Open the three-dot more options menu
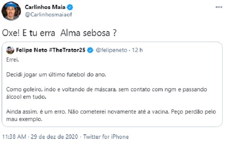Screen dimensions: 226x144 tap(219, 7)
